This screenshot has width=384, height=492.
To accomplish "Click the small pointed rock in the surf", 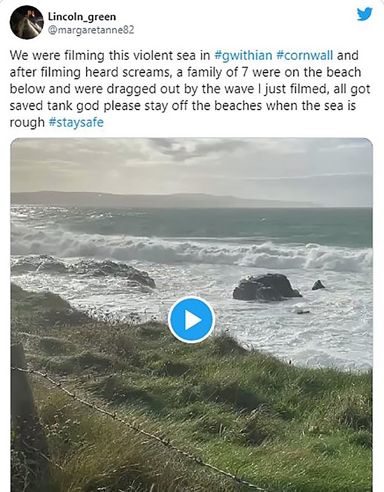I will click(318, 285).
